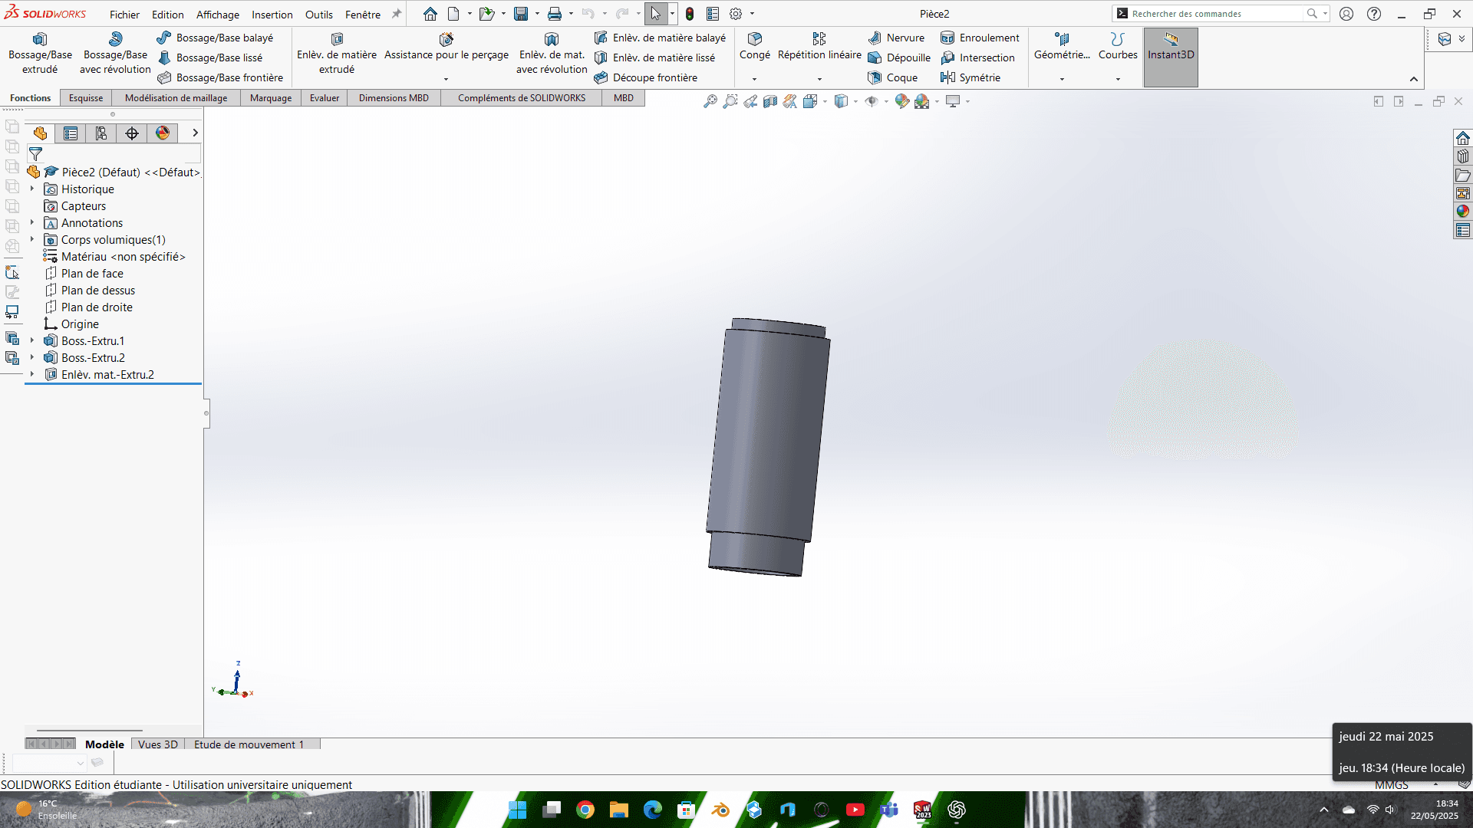Open the PropertyManager tab icon

tap(71, 133)
